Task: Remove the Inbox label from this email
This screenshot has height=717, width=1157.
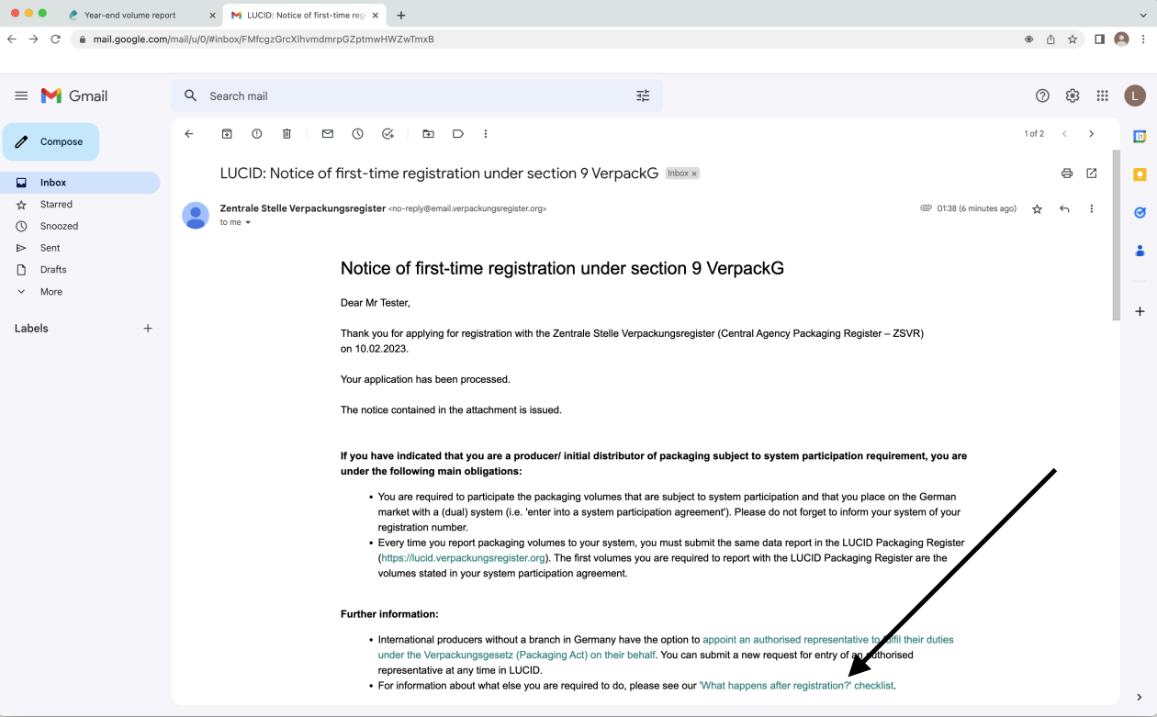Action: 694,174
